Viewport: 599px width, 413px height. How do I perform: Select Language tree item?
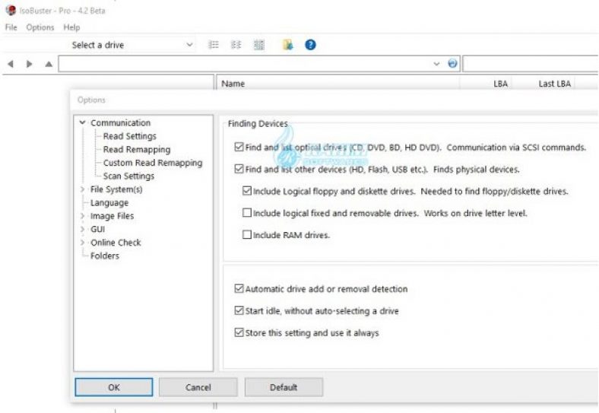click(x=109, y=202)
